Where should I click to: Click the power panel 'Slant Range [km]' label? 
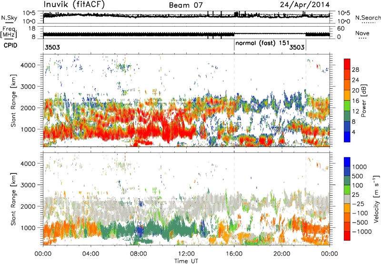coord(13,101)
